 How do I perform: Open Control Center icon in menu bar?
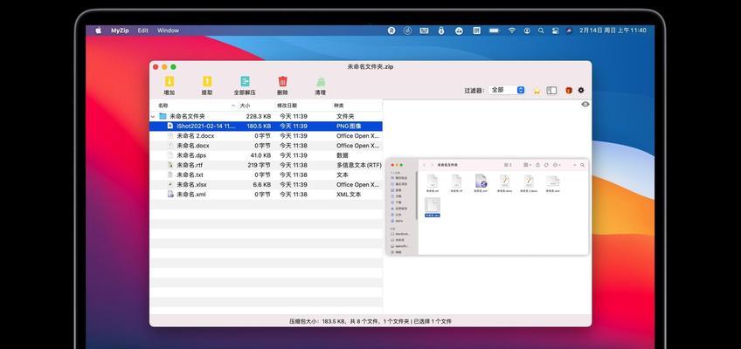[555, 31]
